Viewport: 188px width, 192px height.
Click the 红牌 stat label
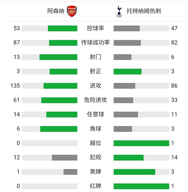click(95, 186)
